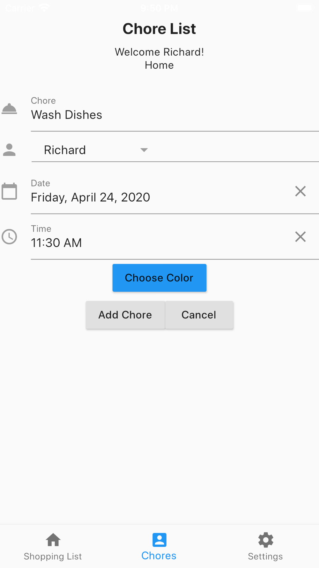Tap the Chores person badge icon
Image resolution: width=319 pixels, height=568 pixels.
159,540
